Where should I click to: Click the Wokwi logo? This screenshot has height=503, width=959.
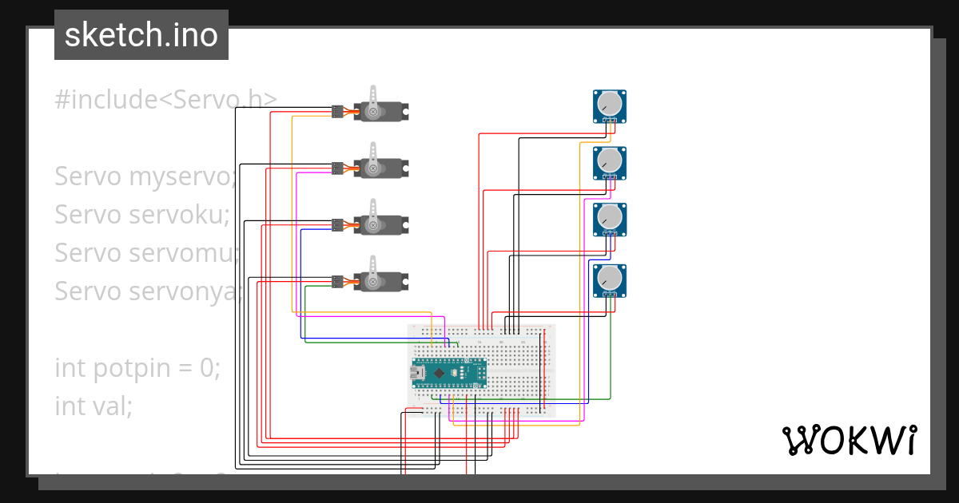click(x=849, y=440)
